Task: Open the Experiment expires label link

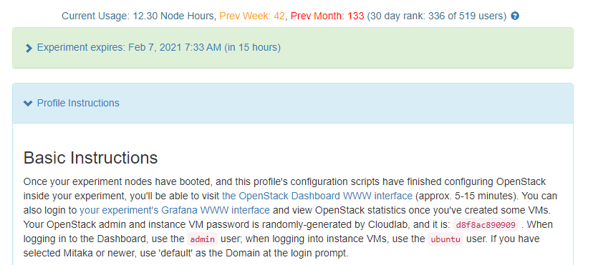Action: coord(159,48)
